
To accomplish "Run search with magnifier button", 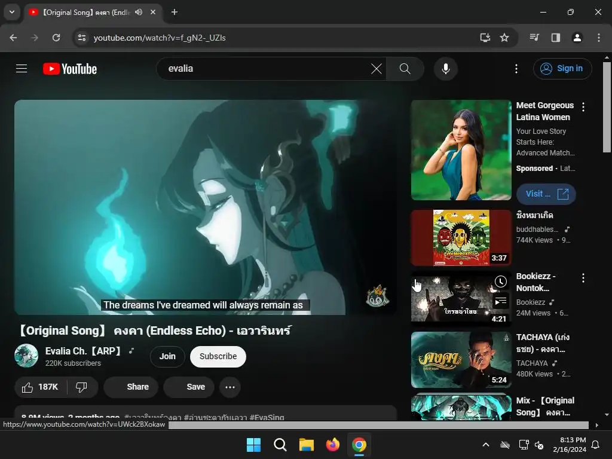I will tap(405, 69).
